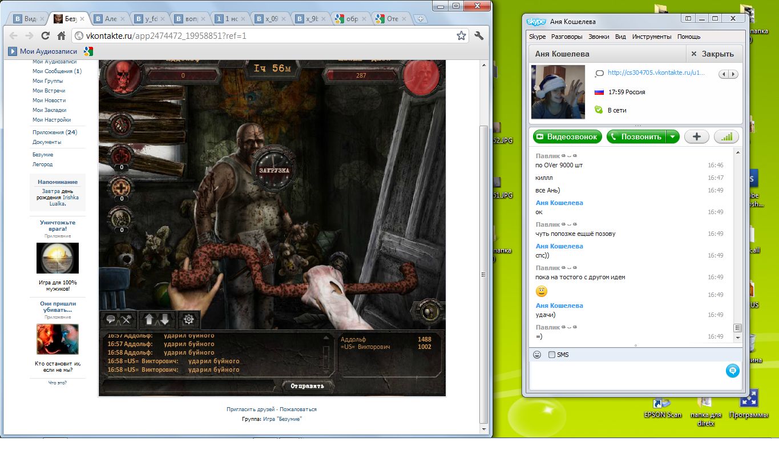Open Приложения (24) link
This screenshot has width=779, height=450.
point(55,132)
